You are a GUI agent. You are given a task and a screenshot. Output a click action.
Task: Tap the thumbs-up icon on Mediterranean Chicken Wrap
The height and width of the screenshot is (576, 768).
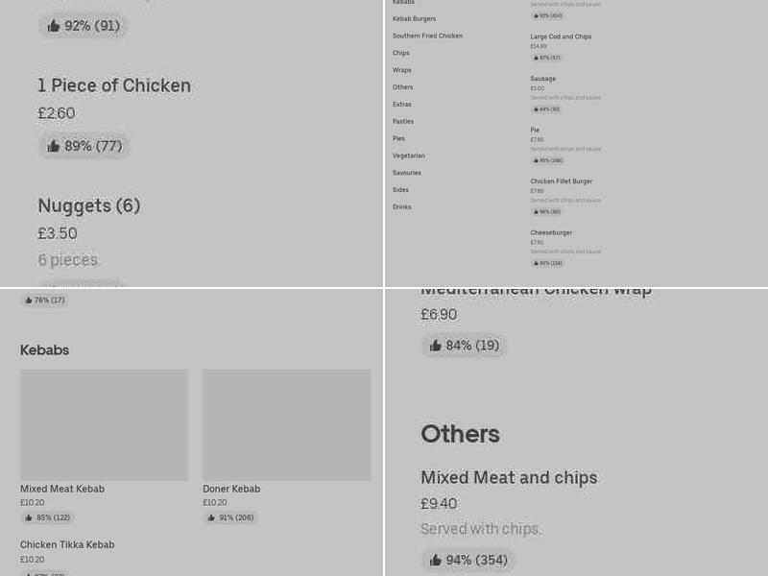click(465, 346)
